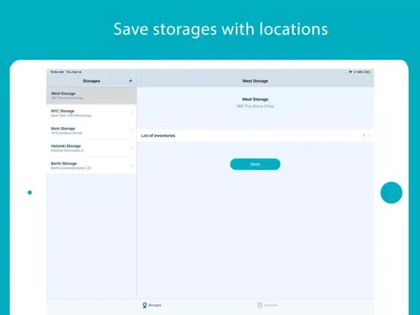Select West Storage in the sidebar list
This screenshot has height=315, width=420.
(x=91, y=95)
